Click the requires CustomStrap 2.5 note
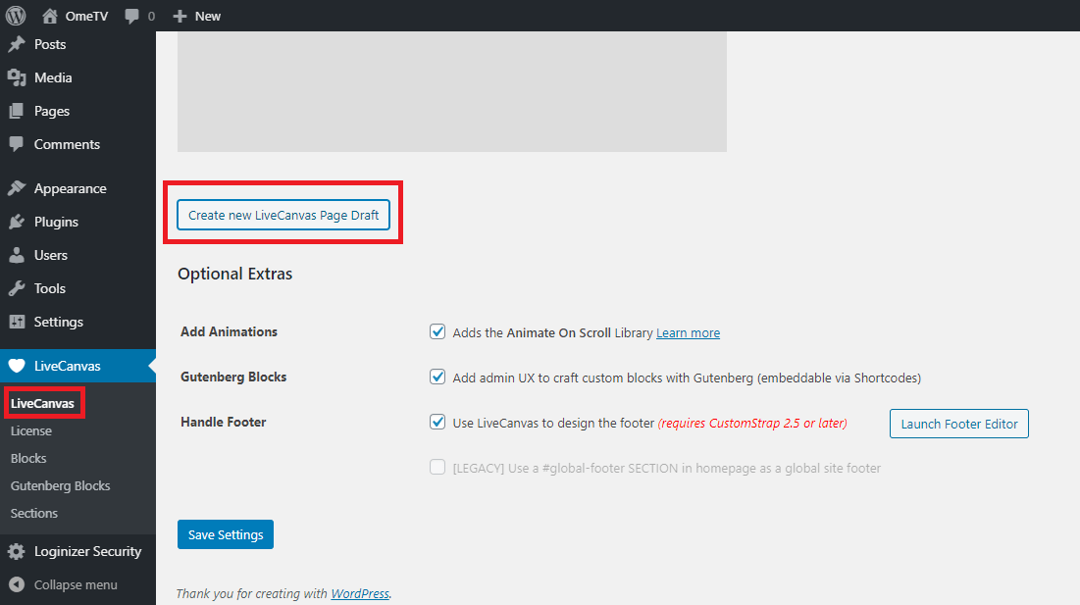This screenshot has height=605, width=1080. pos(752,424)
